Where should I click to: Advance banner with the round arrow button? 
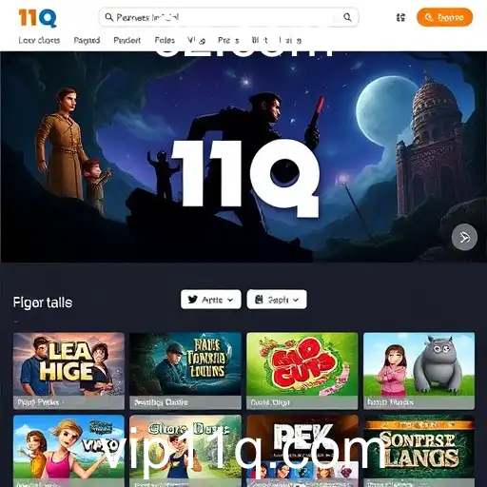click(464, 237)
